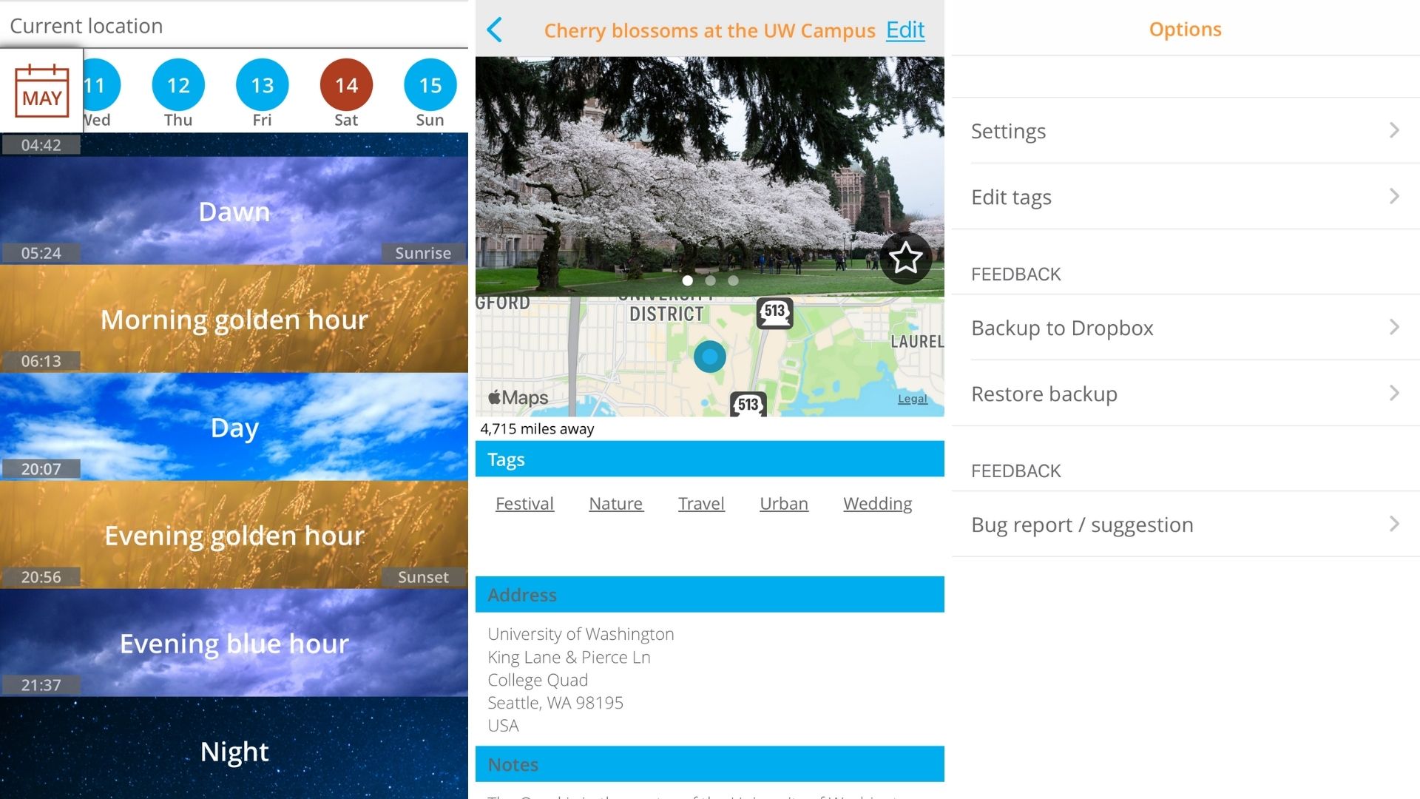Tap the second page indicator dot under photo
This screenshot has height=799, width=1420.
click(710, 280)
